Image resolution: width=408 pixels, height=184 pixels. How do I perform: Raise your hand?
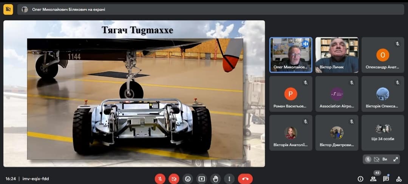[x=216, y=179]
